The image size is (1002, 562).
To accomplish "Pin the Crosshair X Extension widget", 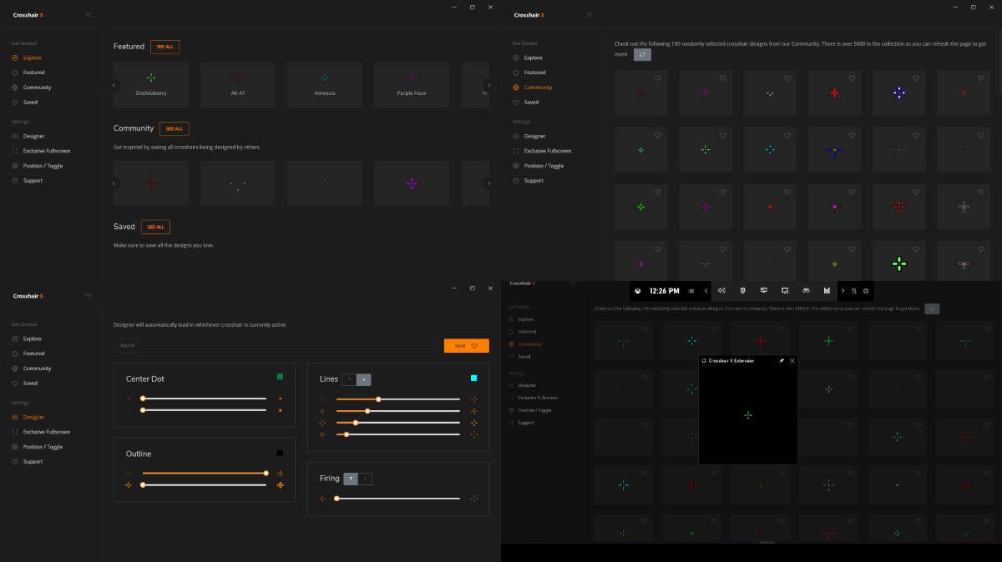I will coord(782,361).
